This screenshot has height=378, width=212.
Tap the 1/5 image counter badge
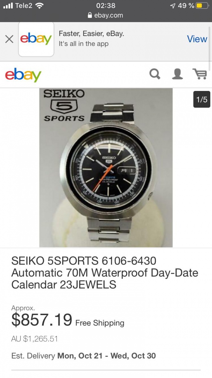202,100
